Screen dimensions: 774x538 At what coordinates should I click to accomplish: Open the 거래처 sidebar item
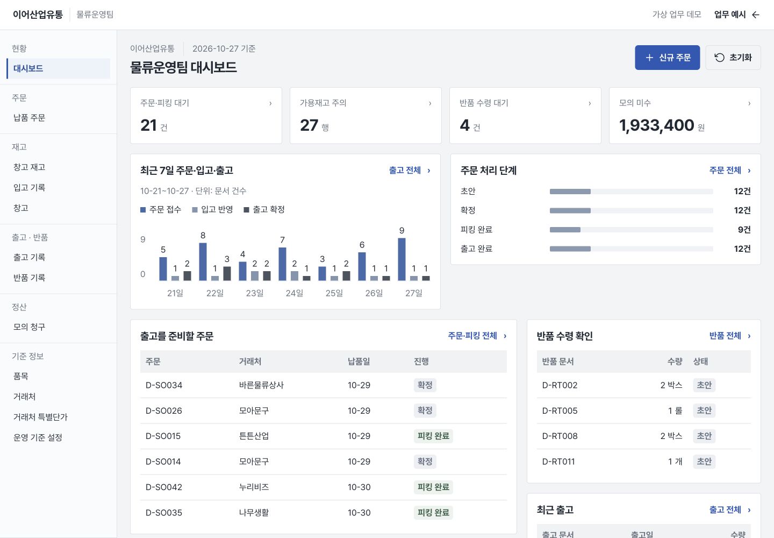[x=58, y=397]
